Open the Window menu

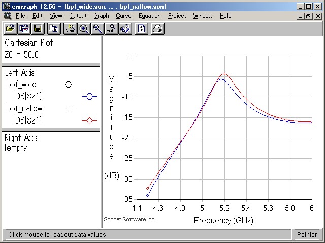click(203, 16)
